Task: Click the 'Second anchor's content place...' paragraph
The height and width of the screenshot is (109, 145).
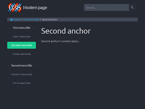Action: click(x=61, y=41)
